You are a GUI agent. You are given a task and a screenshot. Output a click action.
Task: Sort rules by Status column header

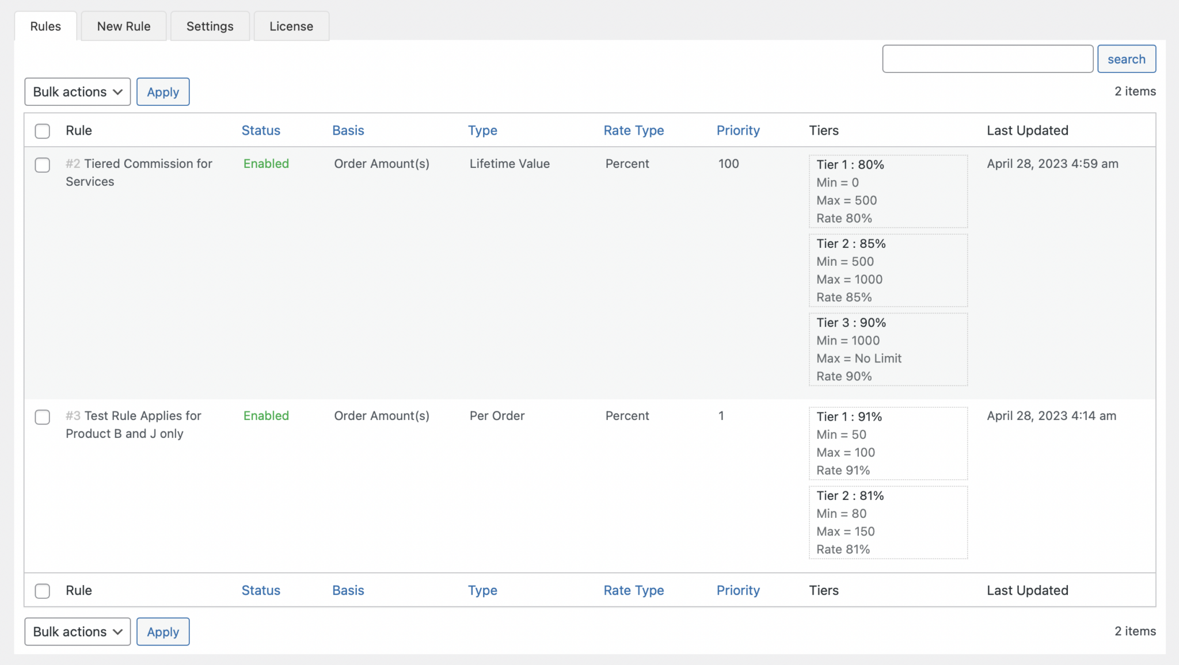click(261, 131)
